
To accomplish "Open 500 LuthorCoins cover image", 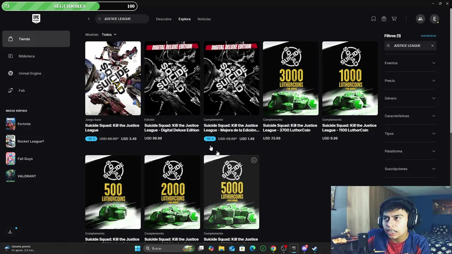I will click(113, 192).
